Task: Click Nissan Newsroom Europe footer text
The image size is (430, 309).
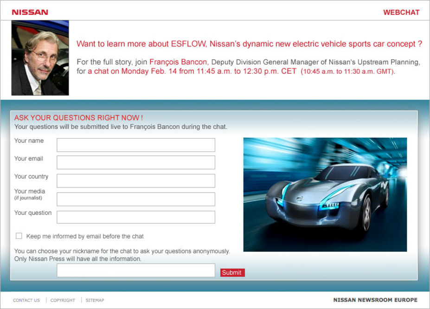Action: tap(375, 300)
